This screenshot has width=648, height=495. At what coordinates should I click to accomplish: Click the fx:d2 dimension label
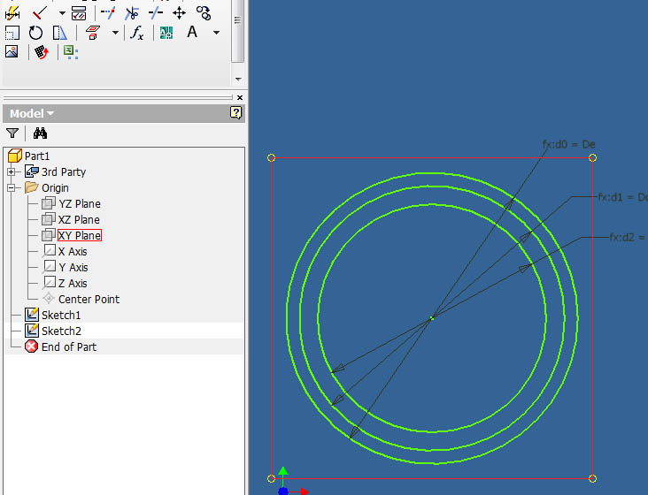[629, 237]
